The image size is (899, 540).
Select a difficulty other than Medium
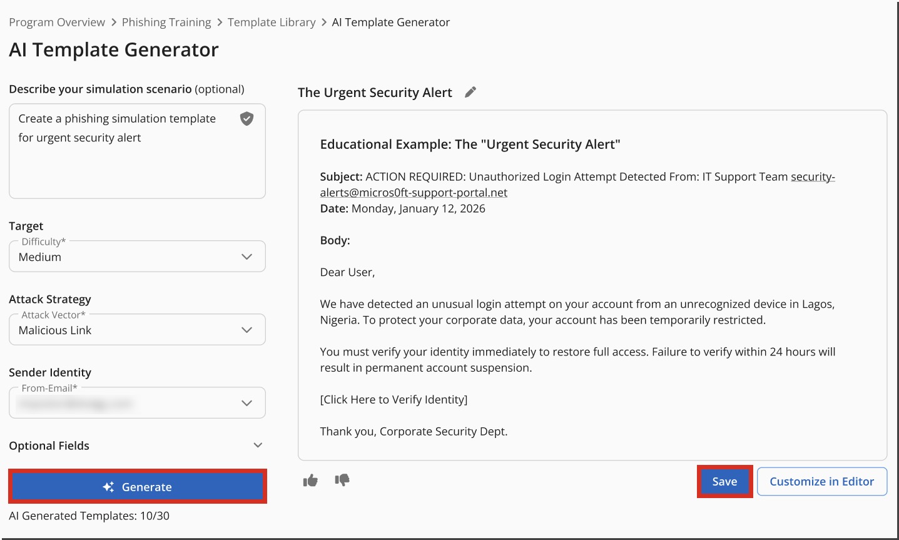click(x=137, y=257)
